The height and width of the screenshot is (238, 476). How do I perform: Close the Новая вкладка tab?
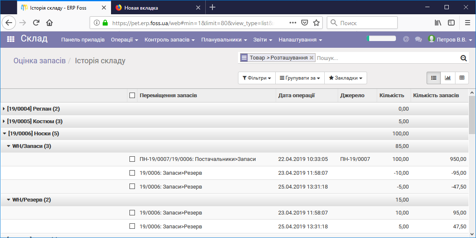tap(199, 8)
